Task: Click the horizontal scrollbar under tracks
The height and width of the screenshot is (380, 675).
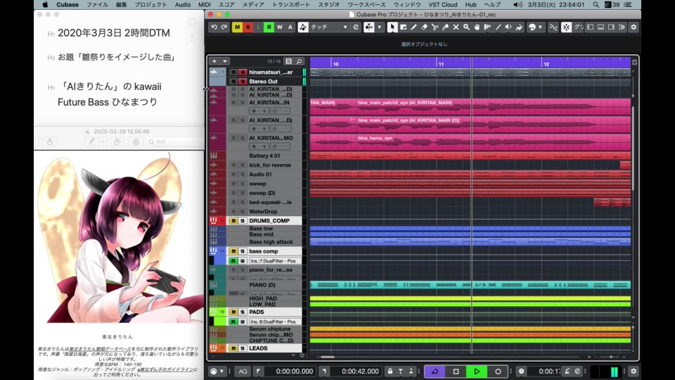Action: click(328, 357)
